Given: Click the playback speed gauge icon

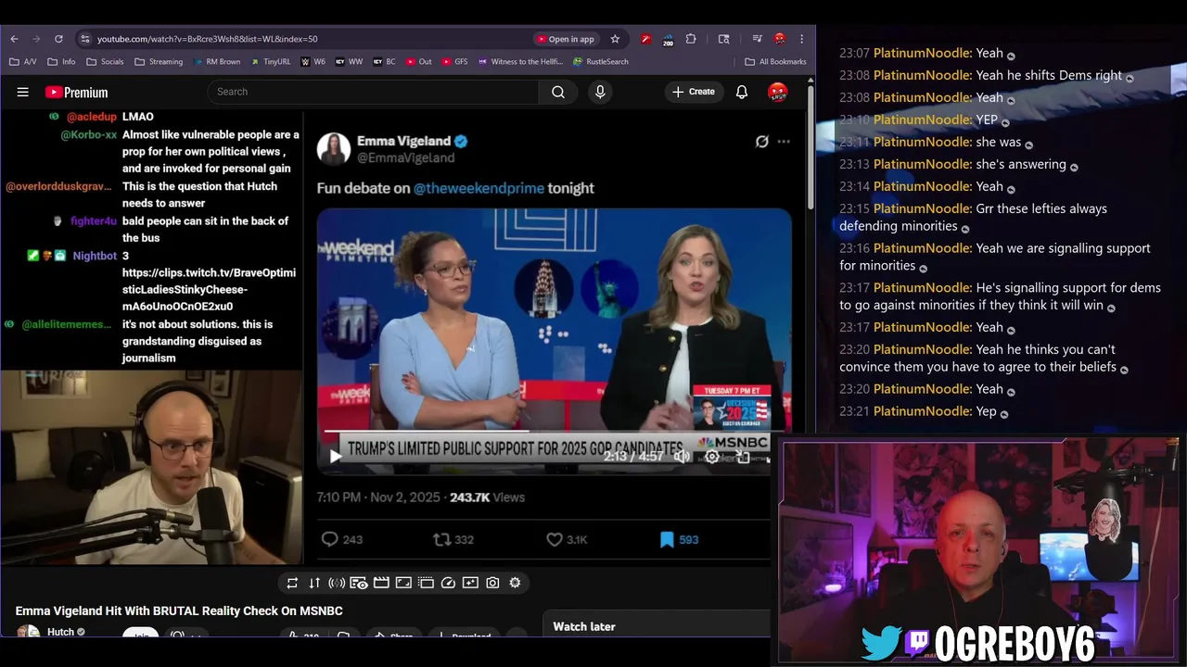Looking at the screenshot, I should [448, 583].
